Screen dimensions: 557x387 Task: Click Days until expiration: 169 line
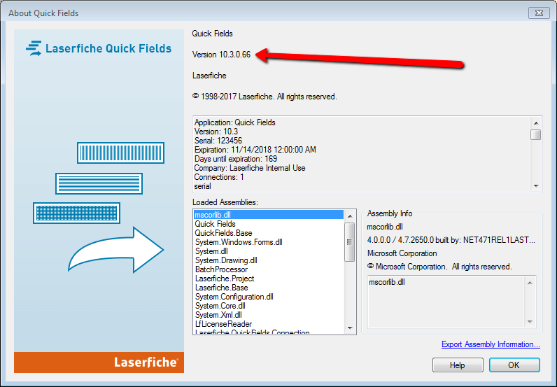coord(236,159)
